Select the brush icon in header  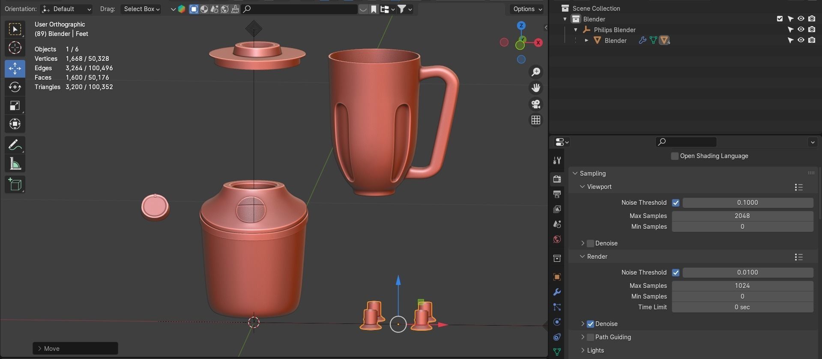235,9
